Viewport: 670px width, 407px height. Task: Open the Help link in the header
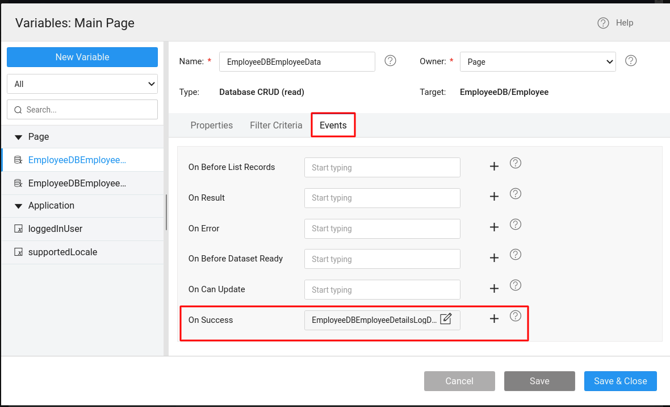616,23
